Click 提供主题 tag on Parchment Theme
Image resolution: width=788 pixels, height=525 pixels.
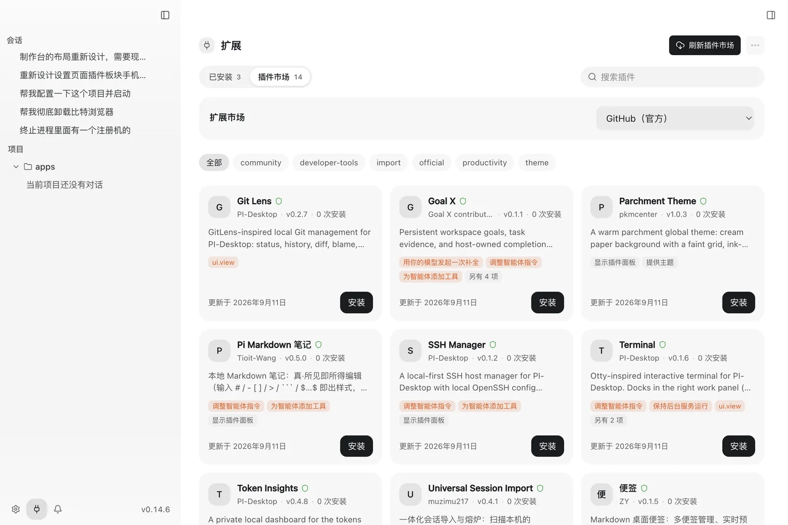660,263
